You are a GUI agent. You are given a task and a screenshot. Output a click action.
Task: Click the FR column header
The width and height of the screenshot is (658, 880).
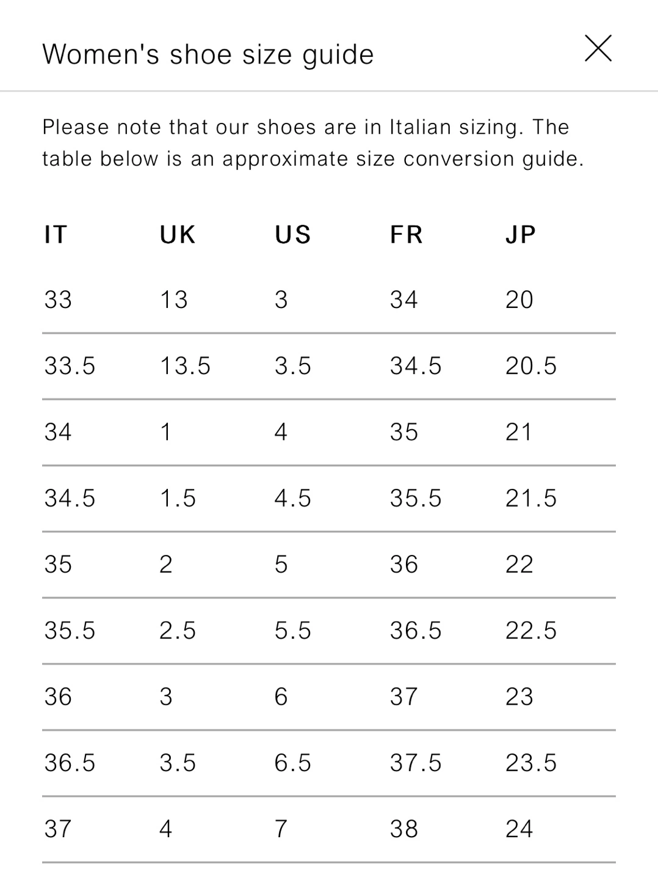click(407, 235)
